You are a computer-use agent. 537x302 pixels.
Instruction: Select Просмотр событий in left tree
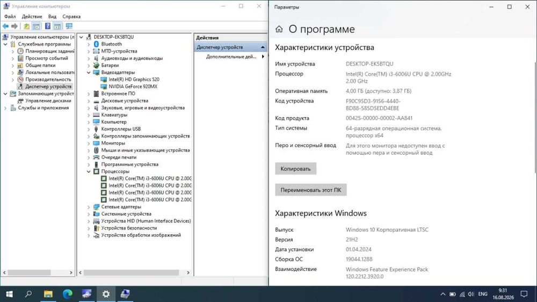coord(47,58)
